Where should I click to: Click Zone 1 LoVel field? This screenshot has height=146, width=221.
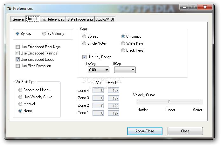[98, 113]
